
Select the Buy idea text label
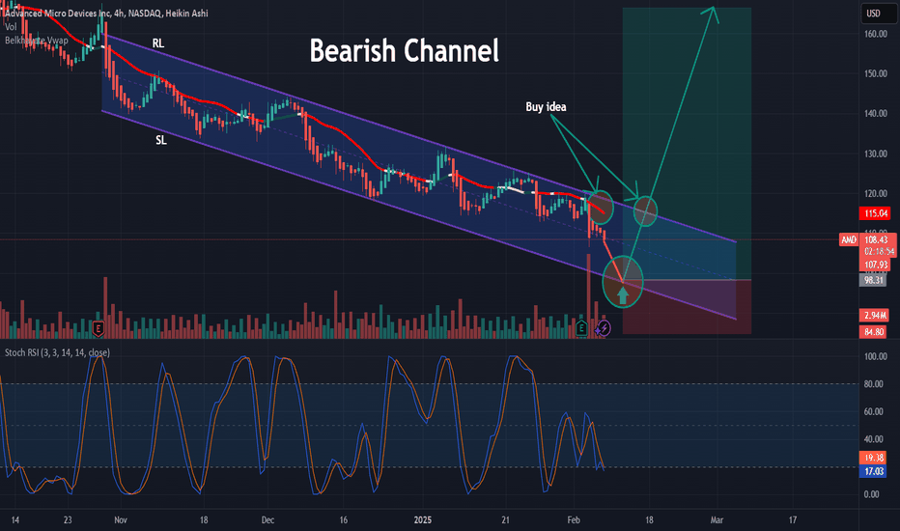tap(546, 107)
